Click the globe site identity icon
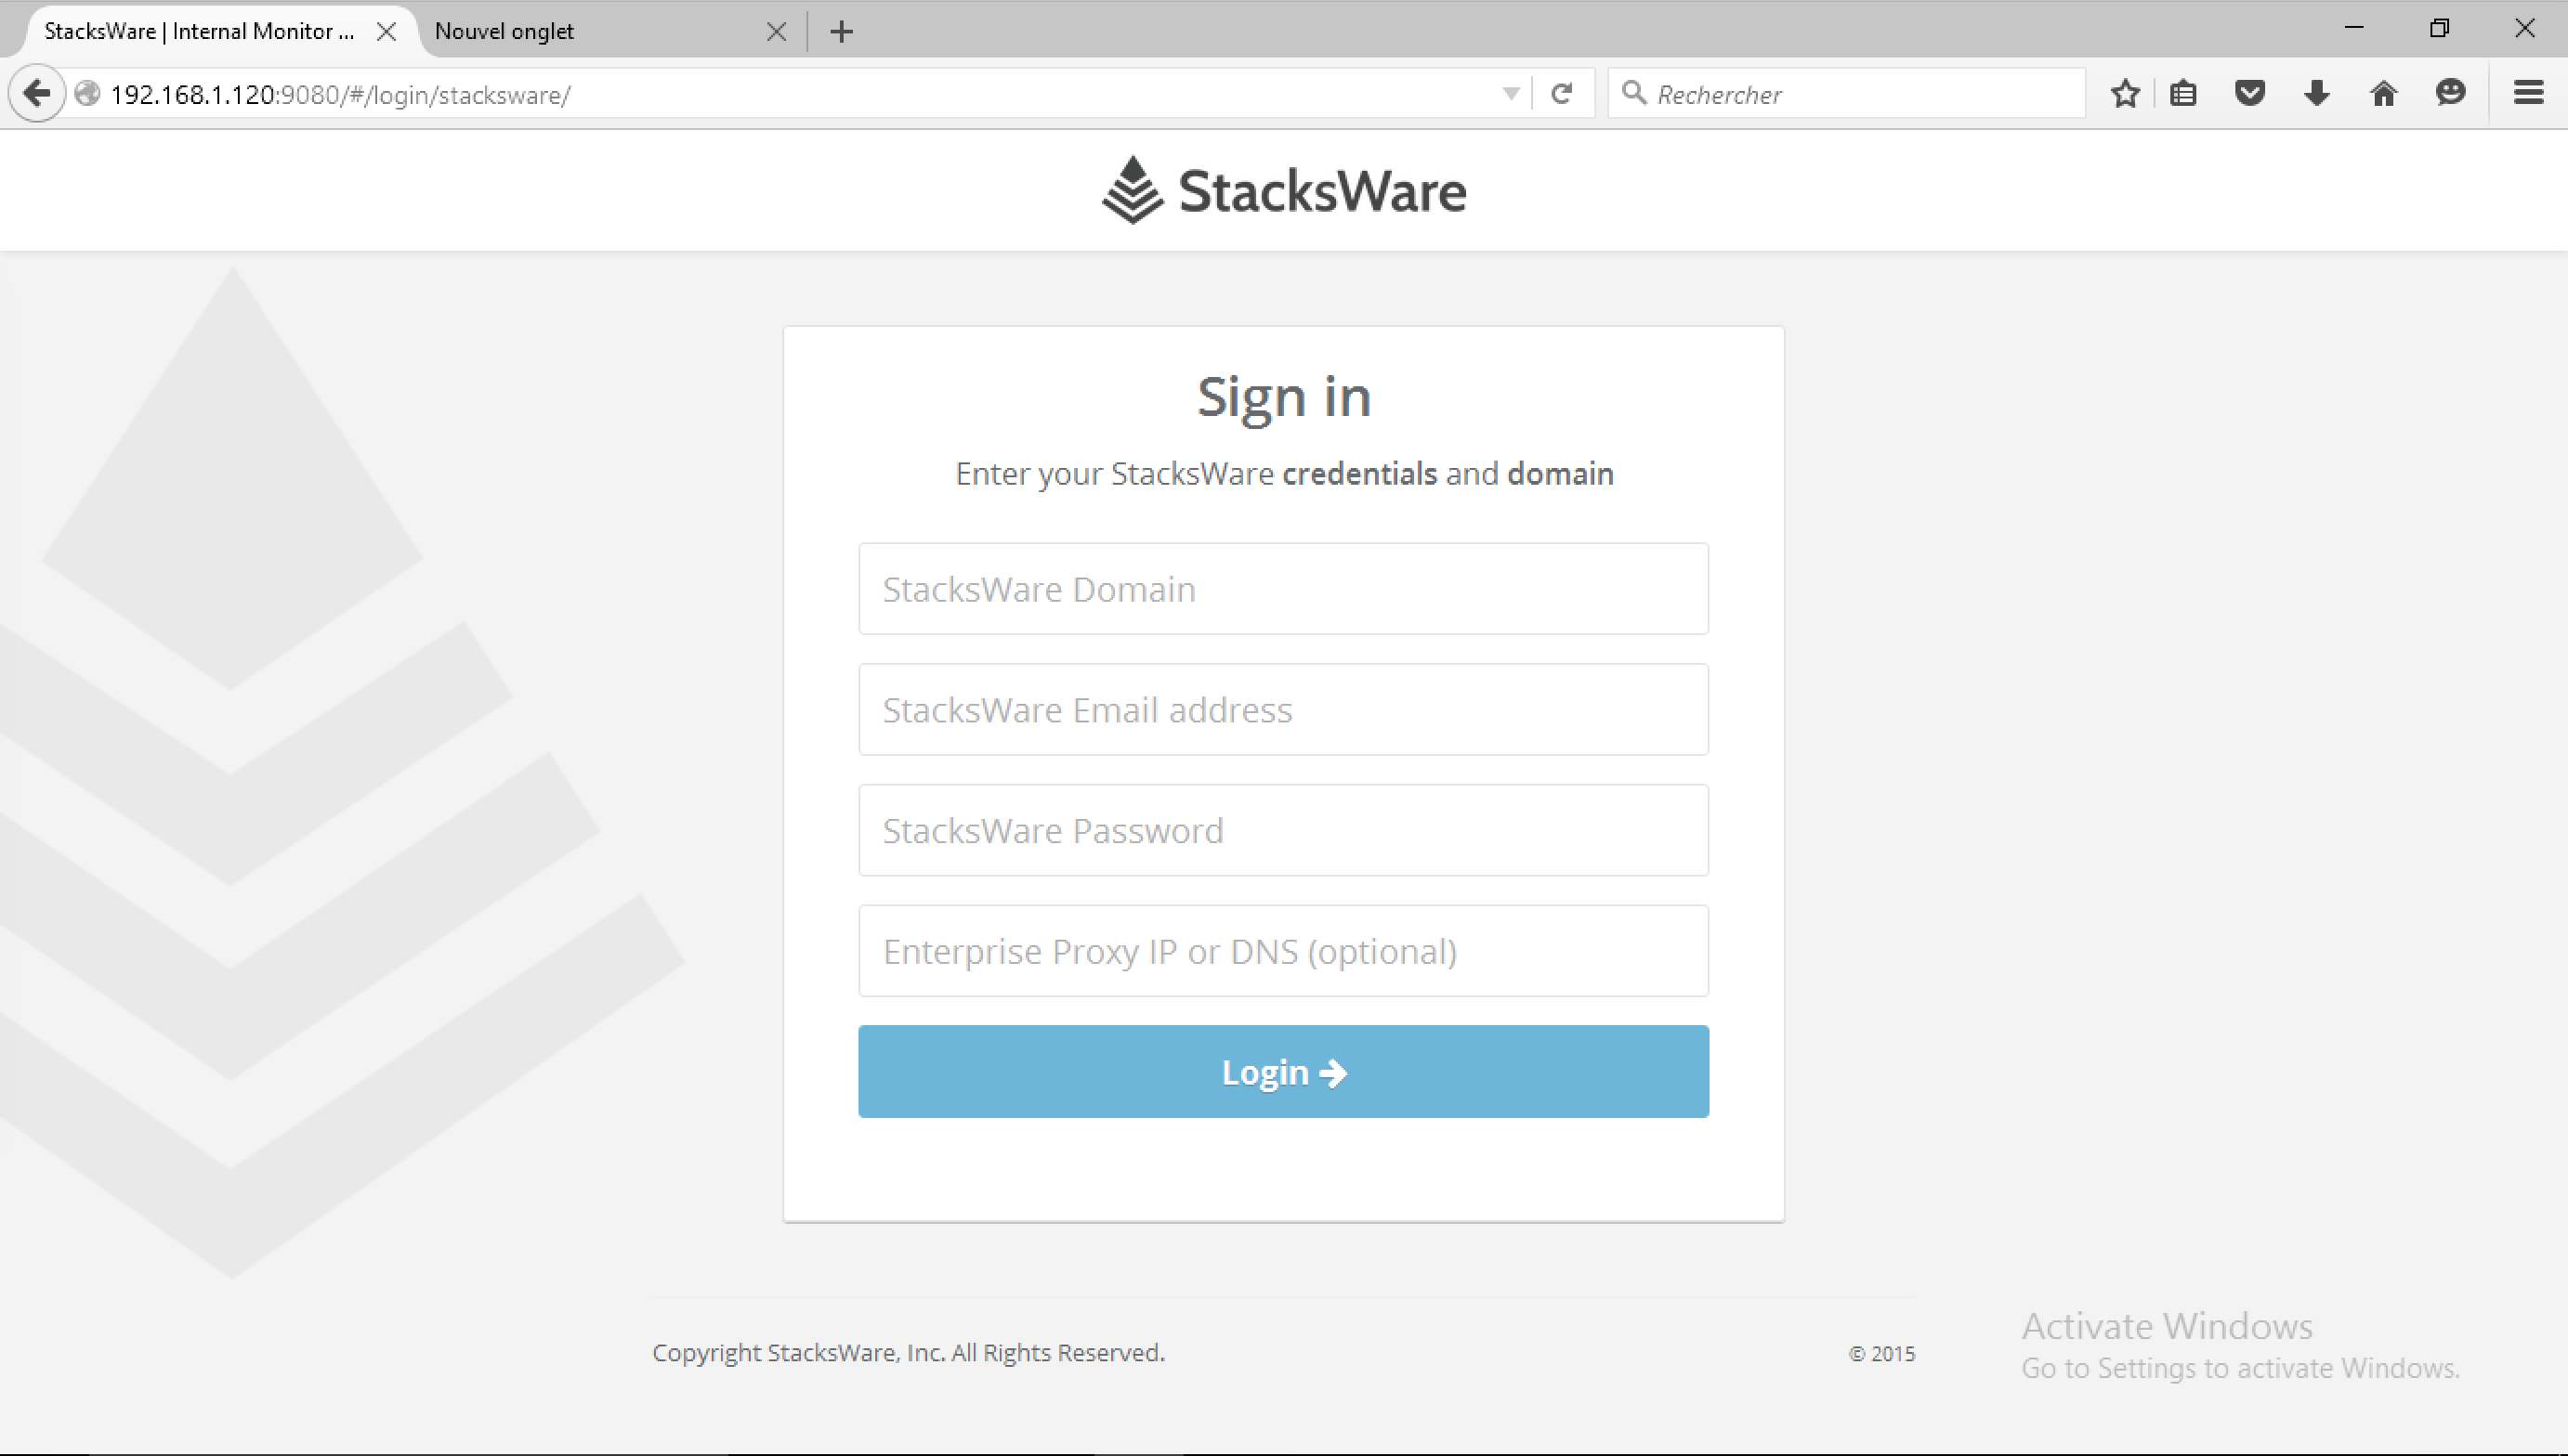Screen dimensions: 2568x1456 click(x=88, y=94)
